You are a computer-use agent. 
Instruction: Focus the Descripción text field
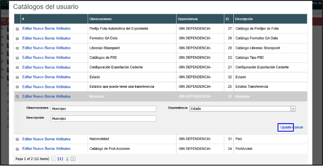[x=103, y=119]
